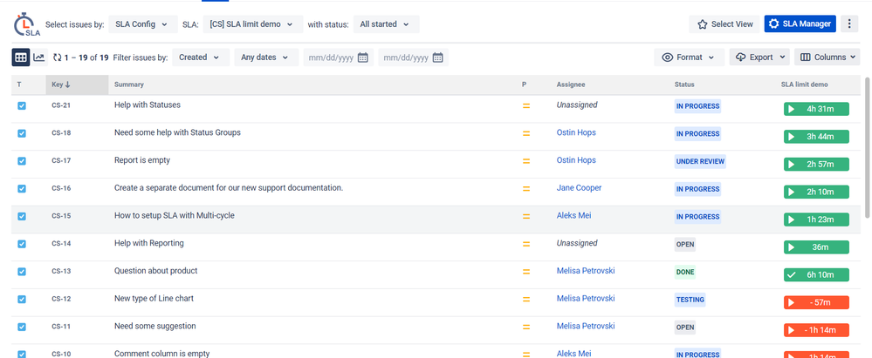Viewport: 872px width, 358px height.
Task: Open the Export dropdown
Action: tap(759, 57)
